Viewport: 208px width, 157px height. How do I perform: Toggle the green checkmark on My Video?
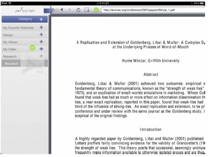pyautogui.click(x=32, y=48)
